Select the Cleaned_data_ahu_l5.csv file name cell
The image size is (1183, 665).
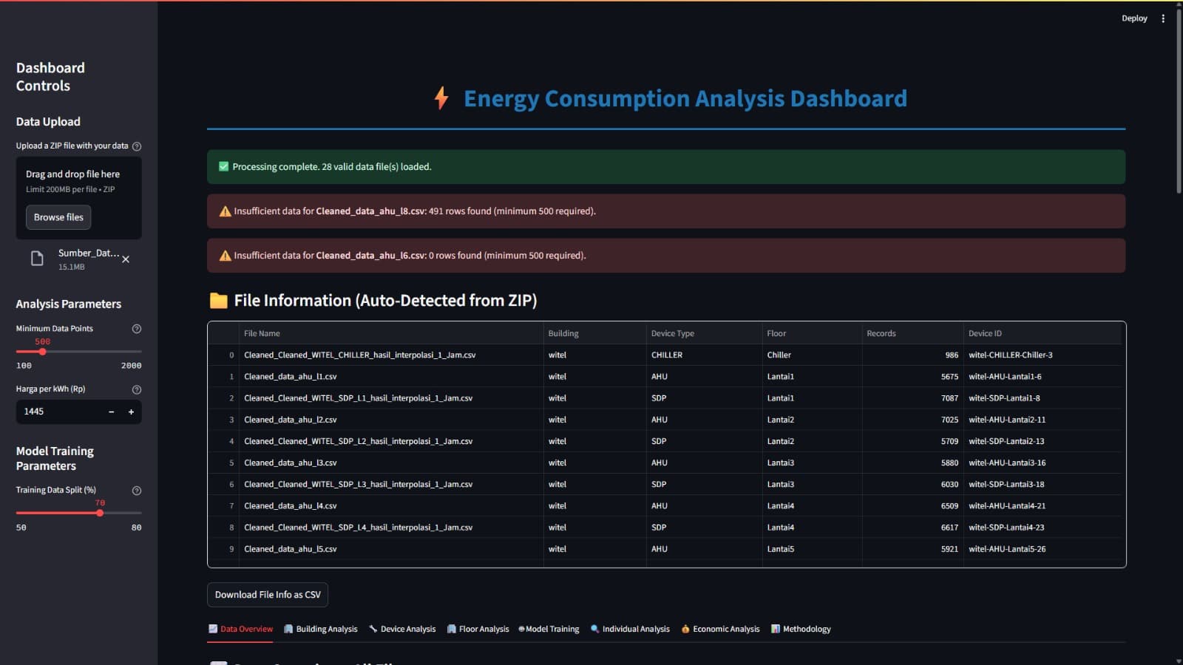[x=390, y=549]
